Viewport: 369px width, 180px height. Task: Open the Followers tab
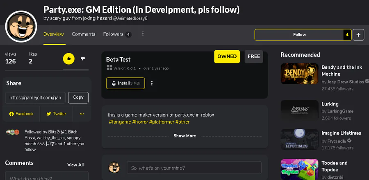coord(117,34)
